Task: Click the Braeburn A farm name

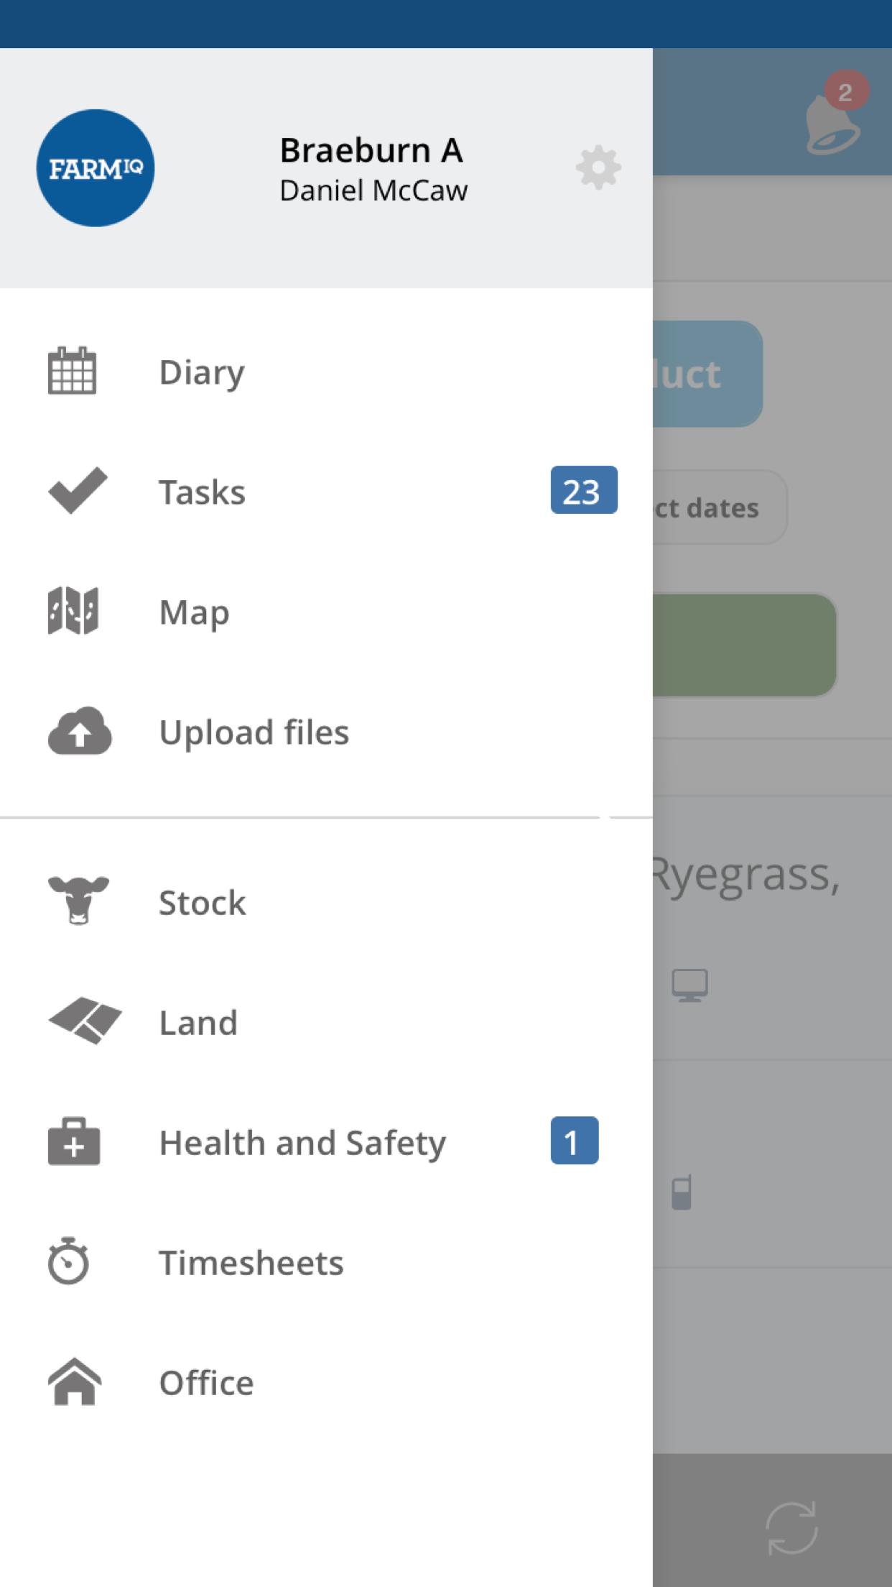Action: click(371, 150)
